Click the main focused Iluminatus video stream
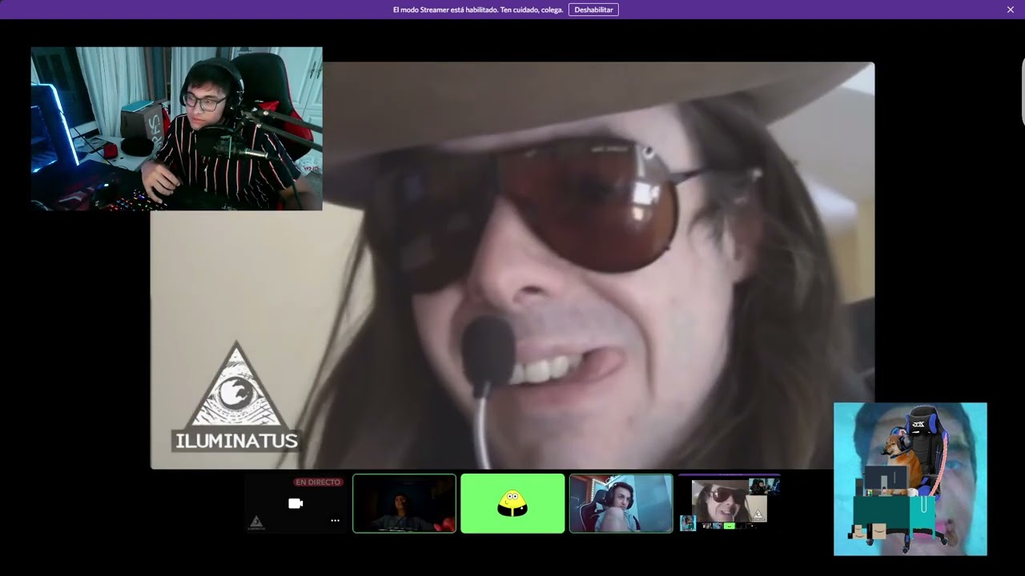Image resolution: width=1025 pixels, height=576 pixels. coord(512,266)
